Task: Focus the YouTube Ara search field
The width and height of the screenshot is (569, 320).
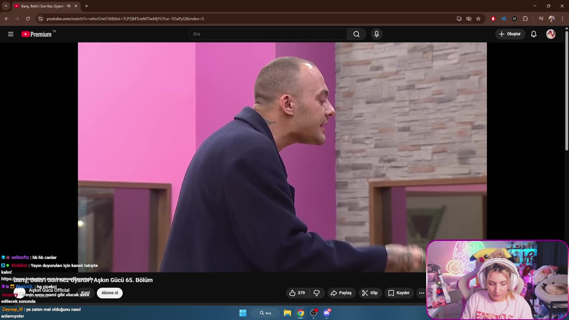Action: [x=268, y=34]
